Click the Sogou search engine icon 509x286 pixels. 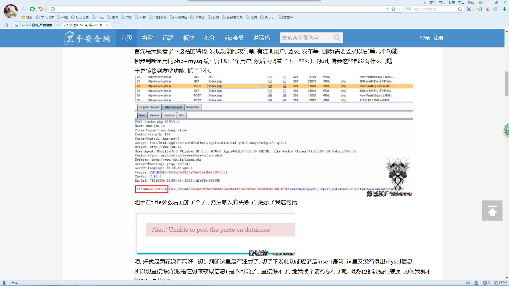(x=409, y=9)
